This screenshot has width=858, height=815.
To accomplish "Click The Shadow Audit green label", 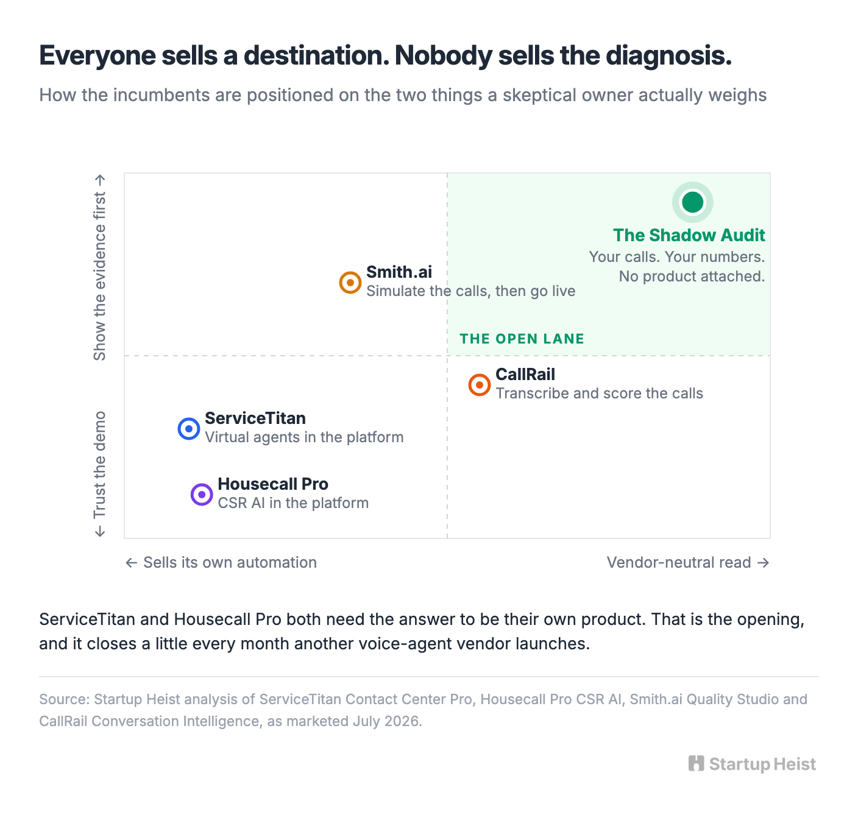I will [x=689, y=235].
